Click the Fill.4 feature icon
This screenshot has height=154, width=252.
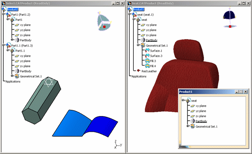(147, 66)
